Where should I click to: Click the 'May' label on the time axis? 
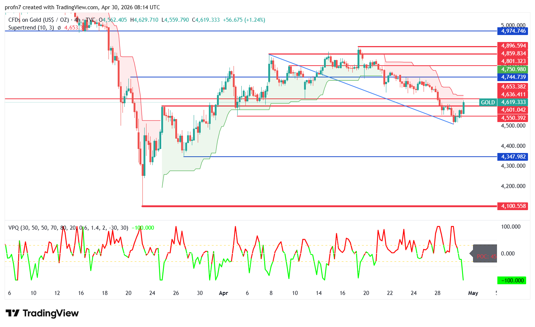[x=473, y=293]
